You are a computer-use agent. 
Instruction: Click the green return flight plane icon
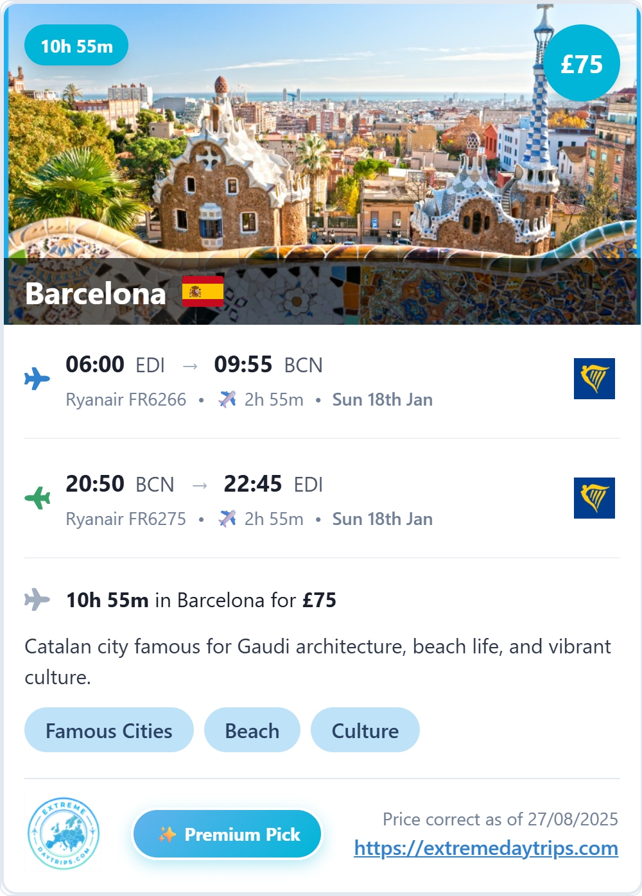click(37, 498)
